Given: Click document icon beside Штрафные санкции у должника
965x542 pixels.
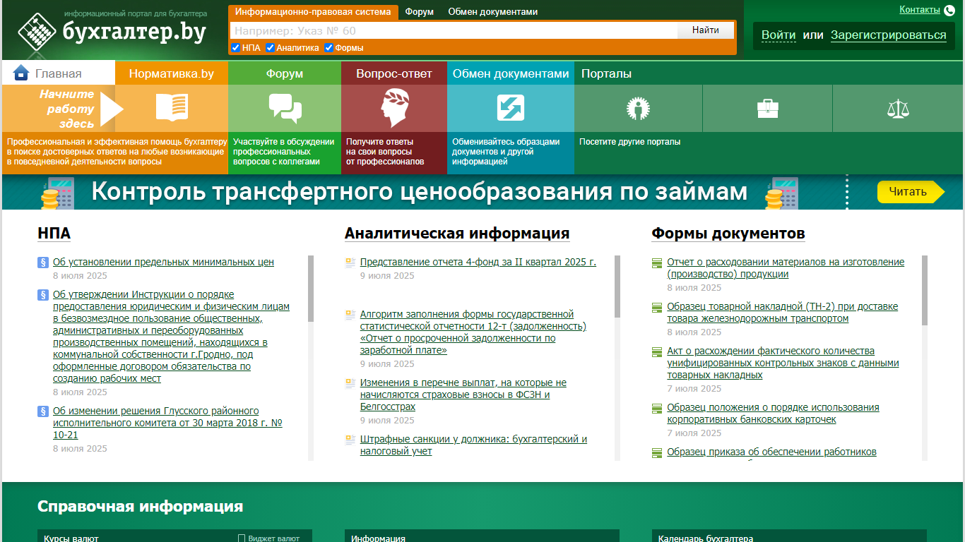Looking at the screenshot, I should pyautogui.click(x=350, y=440).
